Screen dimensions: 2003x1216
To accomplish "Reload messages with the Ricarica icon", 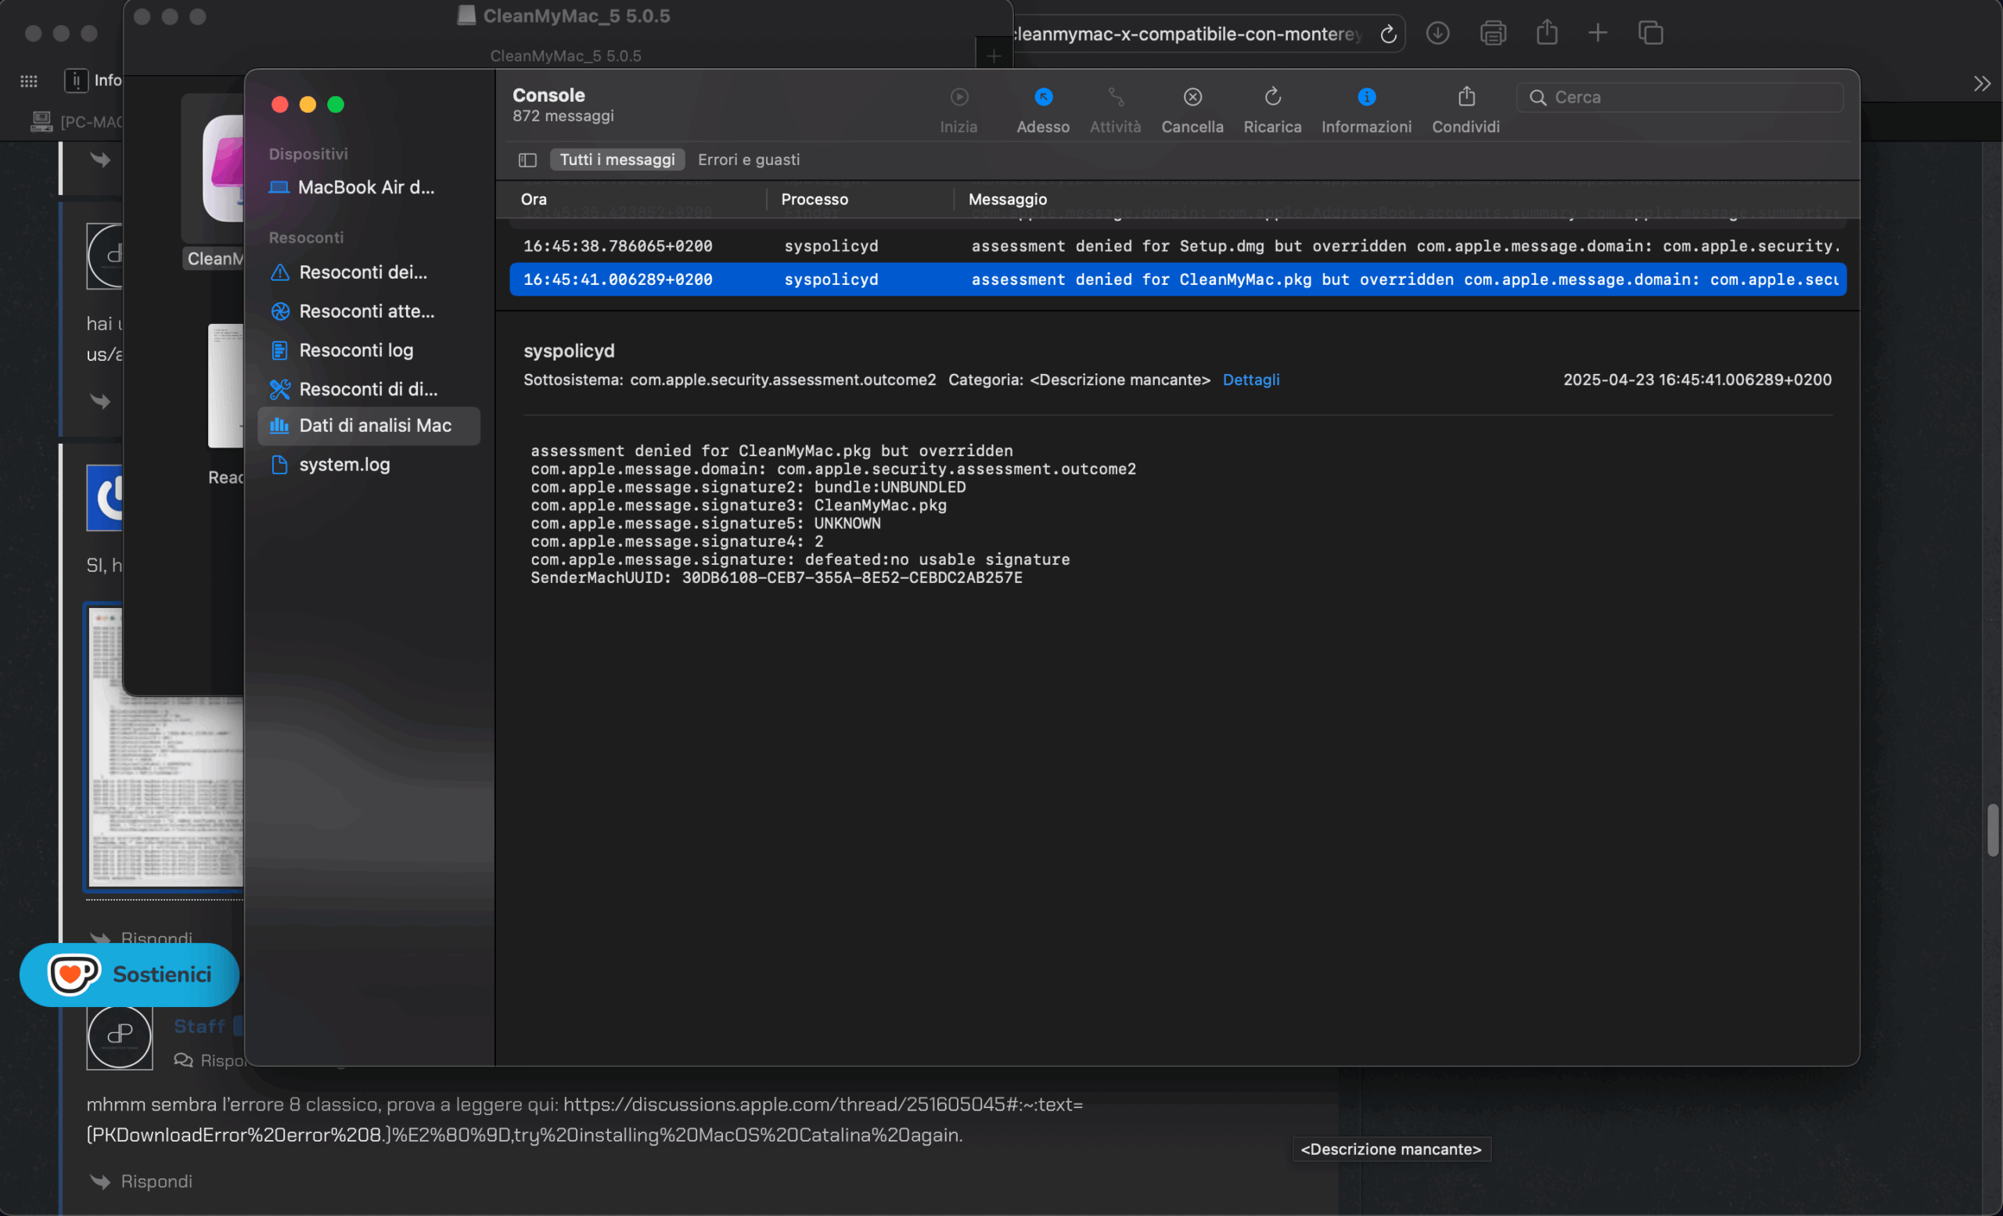I will [x=1273, y=97].
